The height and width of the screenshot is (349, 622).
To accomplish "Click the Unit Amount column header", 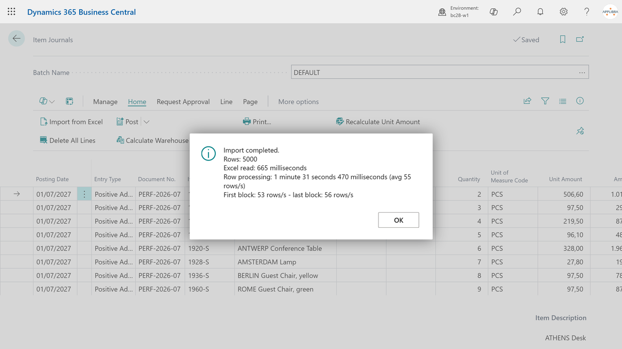I will click(566, 179).
